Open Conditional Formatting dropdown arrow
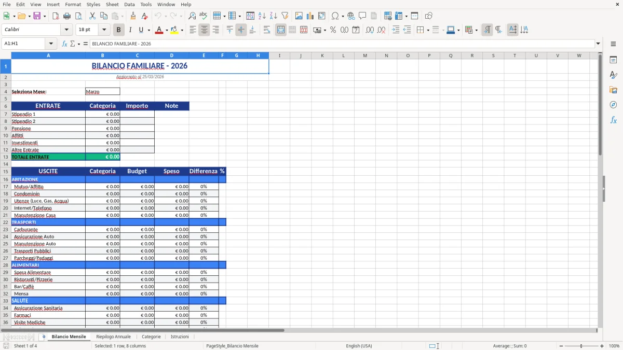Viewport: 623px width, 350px height. (x=476, y=30)
